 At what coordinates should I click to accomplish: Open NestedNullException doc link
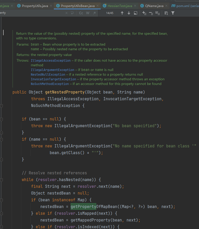click(x=48, y=75)
